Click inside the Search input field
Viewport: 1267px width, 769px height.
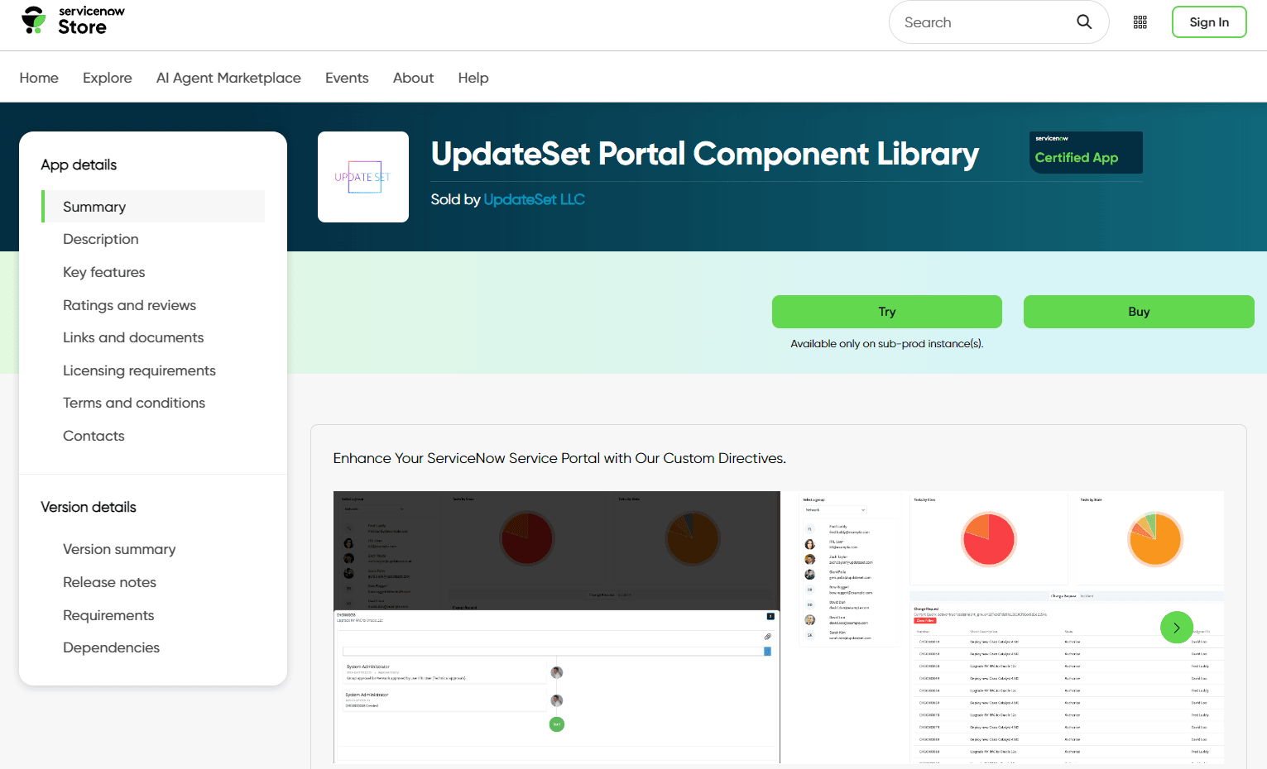(977, 22)
